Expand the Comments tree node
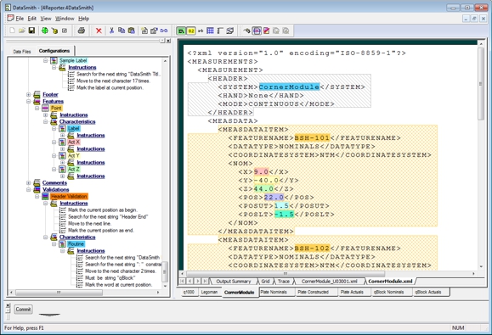Screen dimensions: 492x335 click(29, 182)
